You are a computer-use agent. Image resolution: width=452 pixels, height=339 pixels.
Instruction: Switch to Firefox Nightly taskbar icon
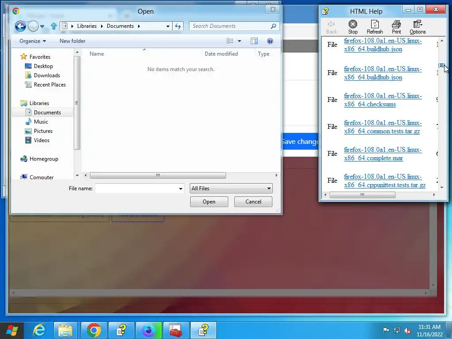pos(148,330)
